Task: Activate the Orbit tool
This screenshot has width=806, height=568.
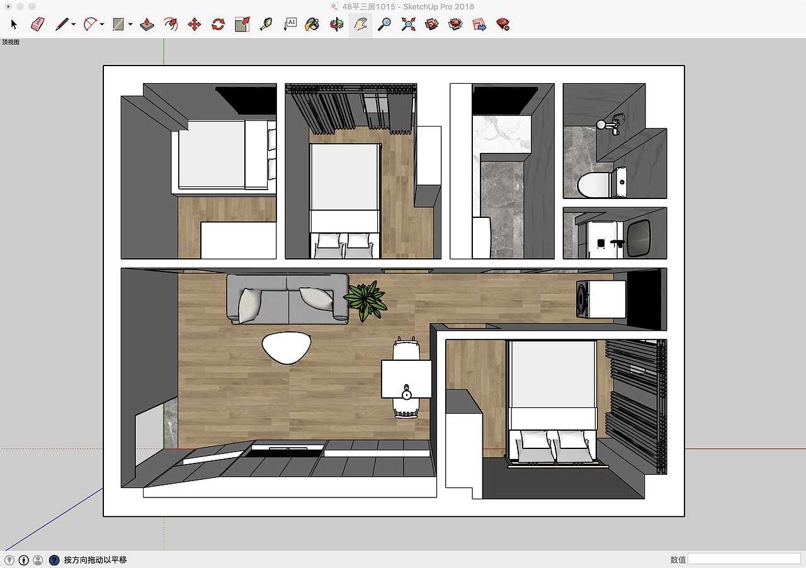Action: (x=337, y=25)
